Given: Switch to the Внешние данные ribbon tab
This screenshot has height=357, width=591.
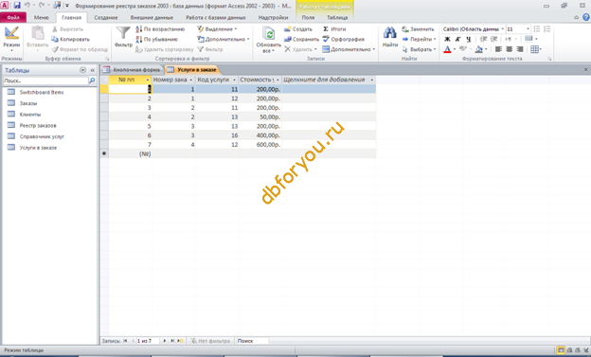Looking at the screenshot, I should pos(152,17).
